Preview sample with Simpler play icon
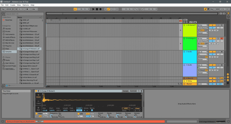The width and height of the screenshot is (231, 124). tap(38, 91)
